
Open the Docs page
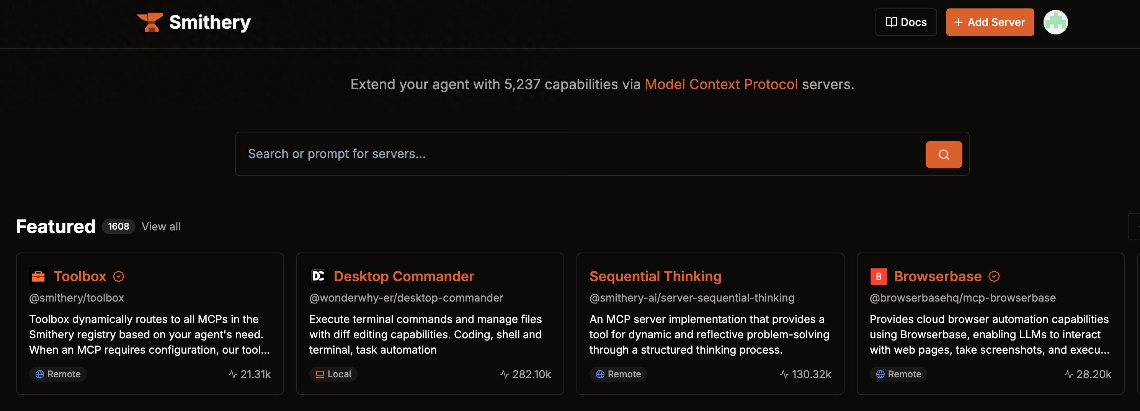(905, 22)
